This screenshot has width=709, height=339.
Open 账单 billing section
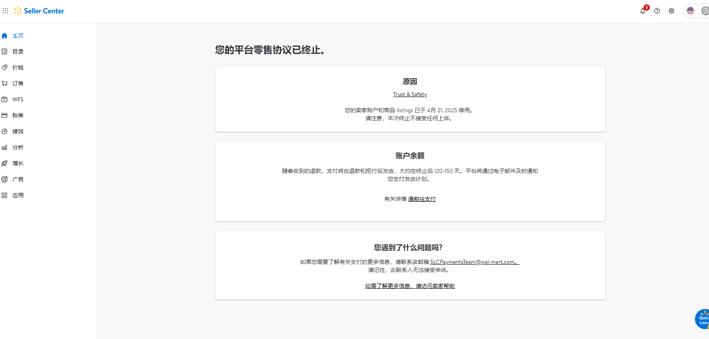(x=18, y=115)
